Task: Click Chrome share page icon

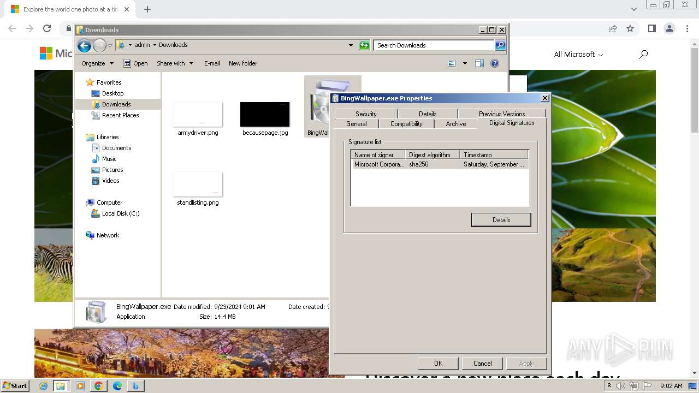Action: [613, 28]
